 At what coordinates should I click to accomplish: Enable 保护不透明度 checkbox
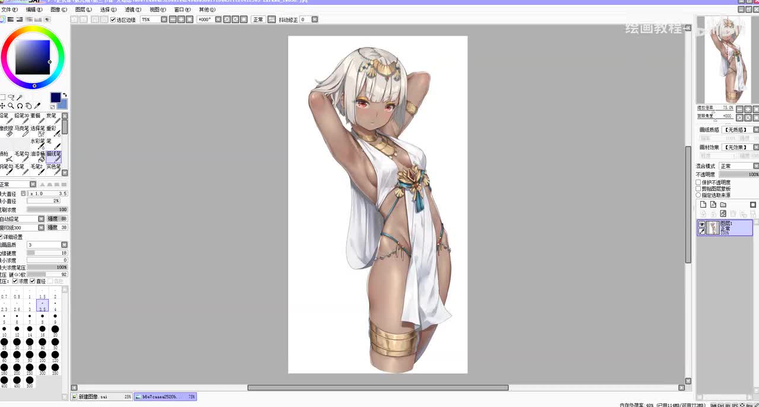click(x=698, y=182)
